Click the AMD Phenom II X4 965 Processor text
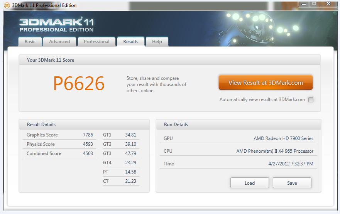Viewport: 340px width, 214px height. [275, 151]
